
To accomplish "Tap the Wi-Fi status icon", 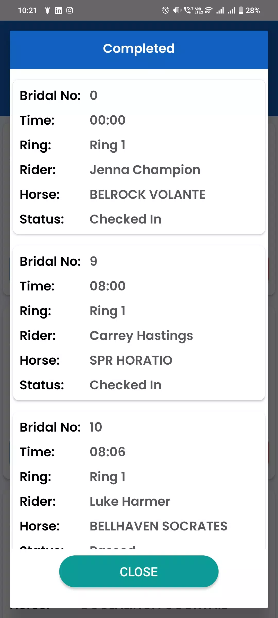I will click(x=208, y=10).
